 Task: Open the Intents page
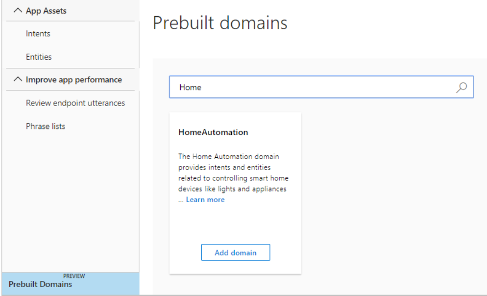[38, 33]
